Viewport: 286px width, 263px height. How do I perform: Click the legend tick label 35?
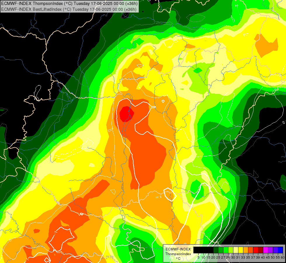[x=248, y=257]
